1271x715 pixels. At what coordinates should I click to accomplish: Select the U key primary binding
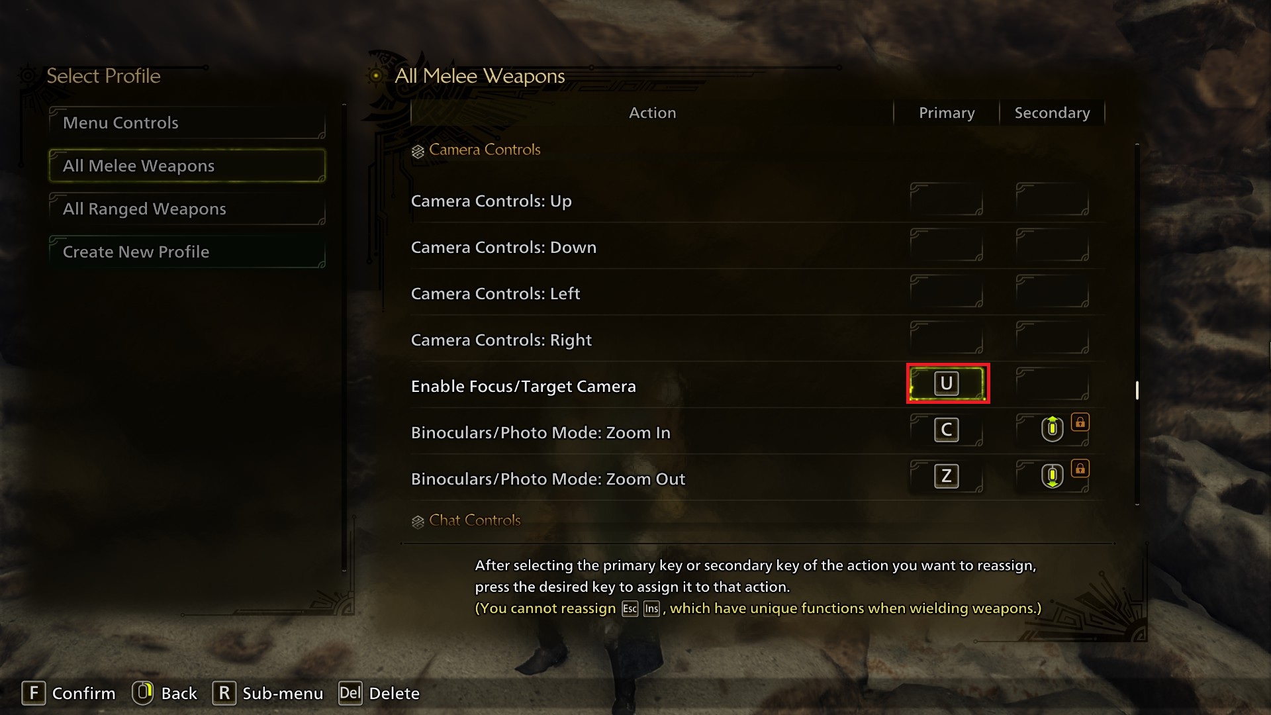(x=947, y=384)
